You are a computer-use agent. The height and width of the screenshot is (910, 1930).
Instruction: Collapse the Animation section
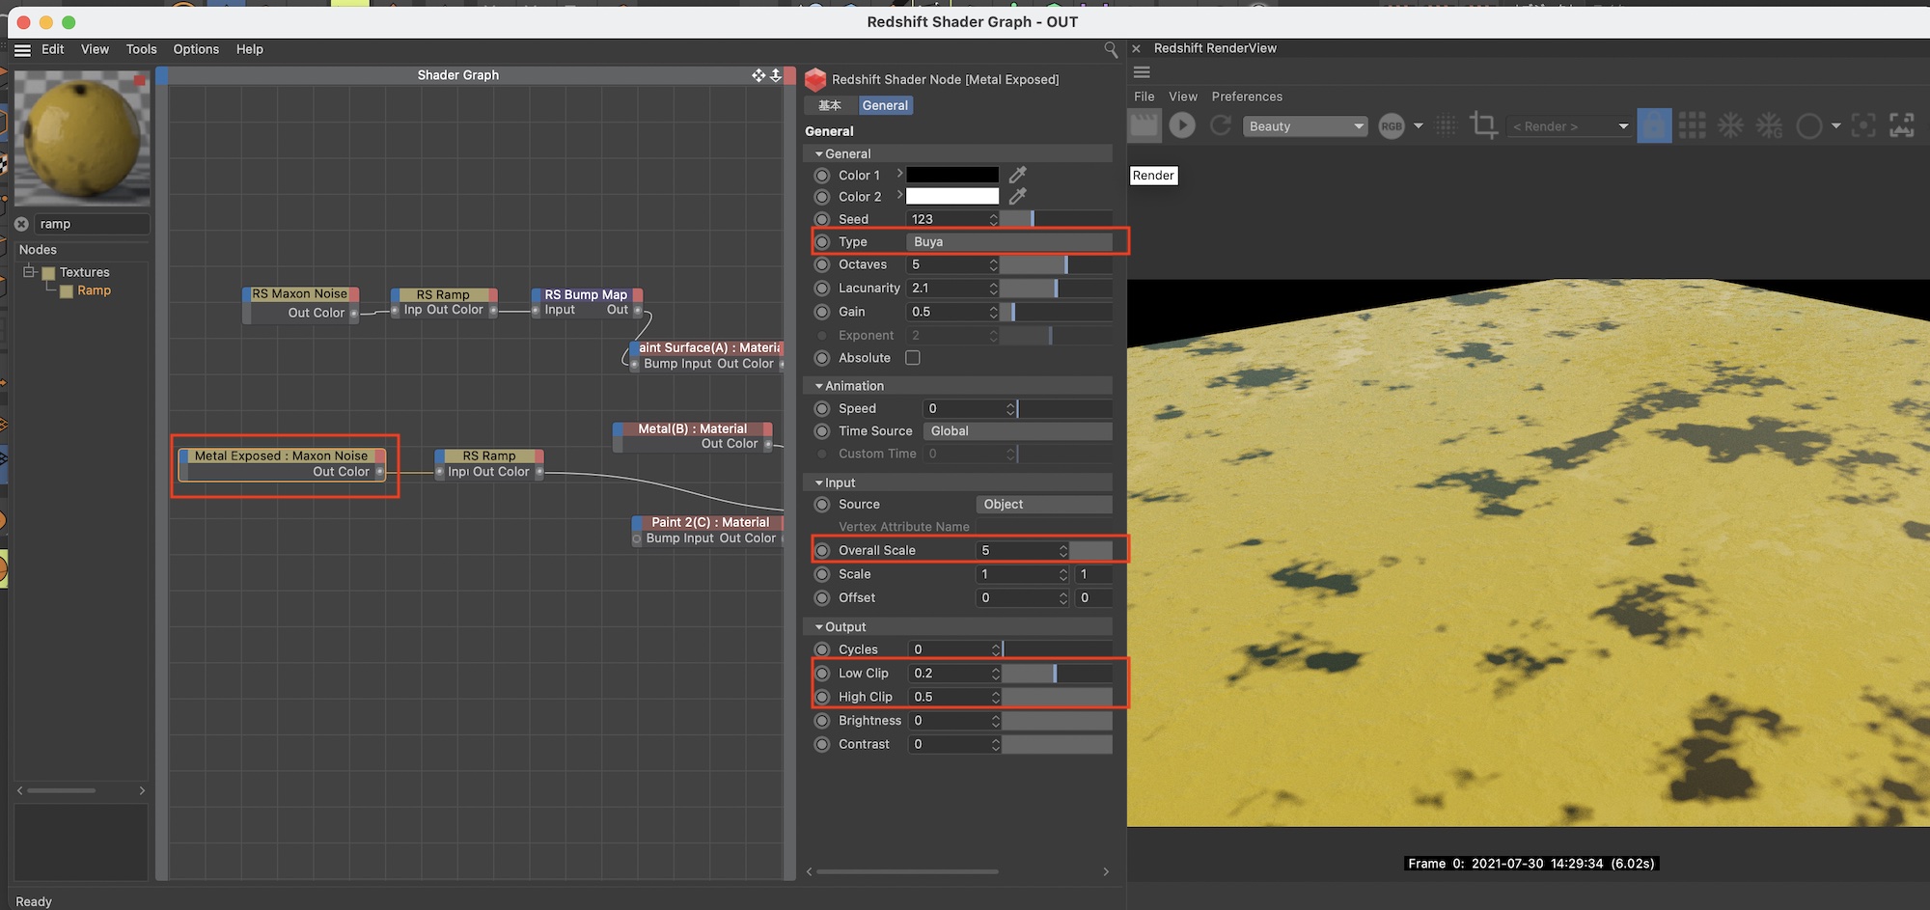tap(819, 386)
